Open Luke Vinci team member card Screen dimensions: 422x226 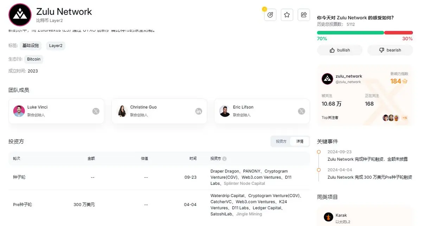(56, 111)
